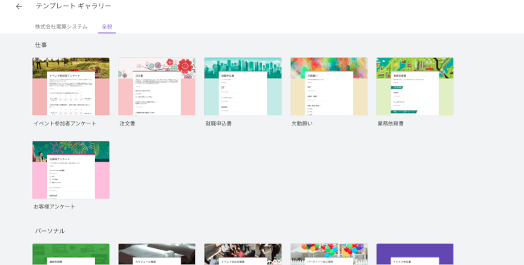
Task: Open the 欠勤願い colorful mosaic thumbnail
Action: tap(329, 86)
